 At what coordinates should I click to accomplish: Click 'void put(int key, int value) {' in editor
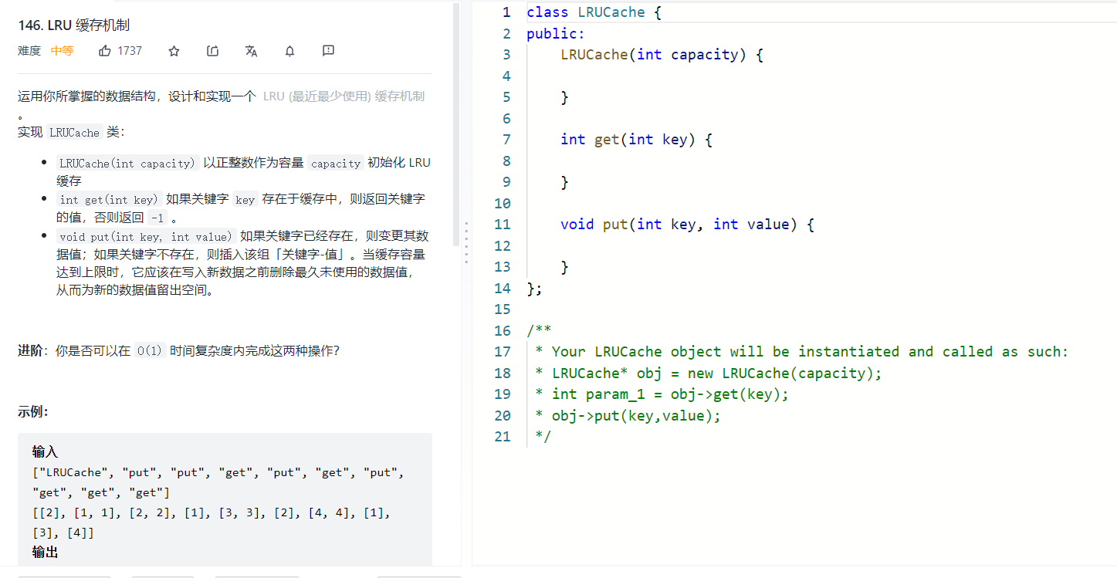687,225
